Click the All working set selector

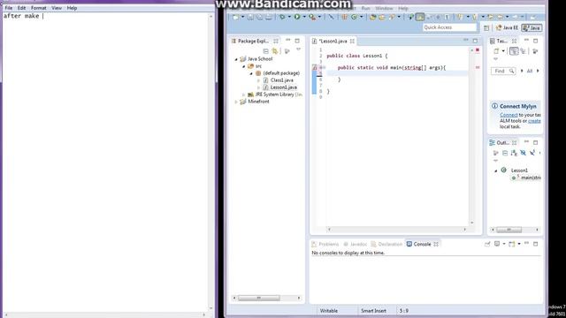[x=530, y=71]
